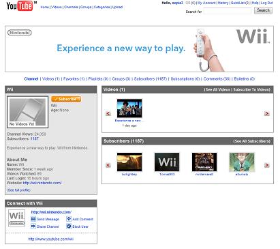The width and height of the screenshot is (280, 249).
Task: Click the 'No Videos Yet' profile image
Action: [27, 112]
